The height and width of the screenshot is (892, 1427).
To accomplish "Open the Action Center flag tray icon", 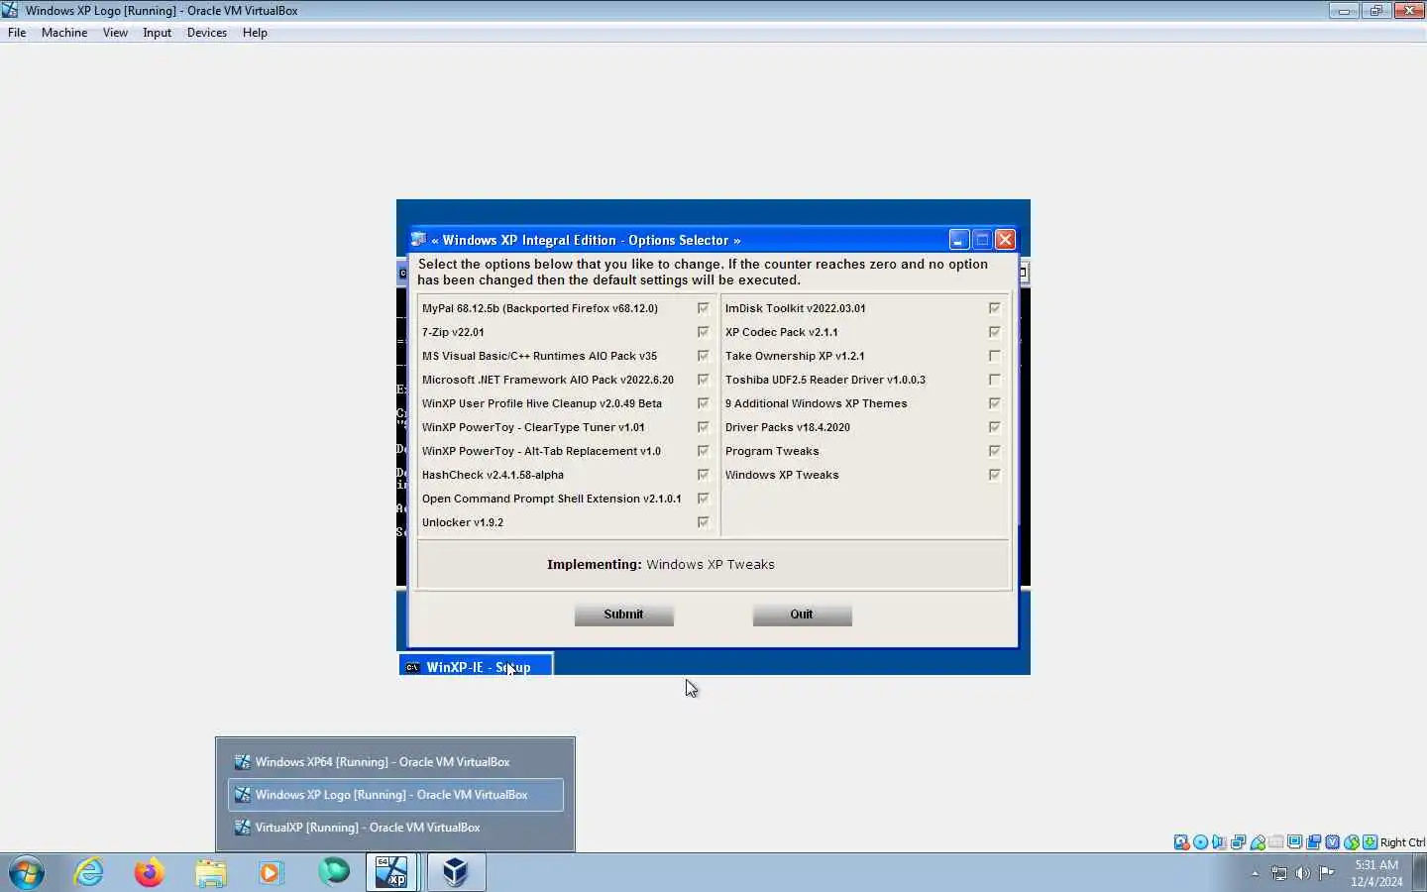I will click(x=1326, y=873).
